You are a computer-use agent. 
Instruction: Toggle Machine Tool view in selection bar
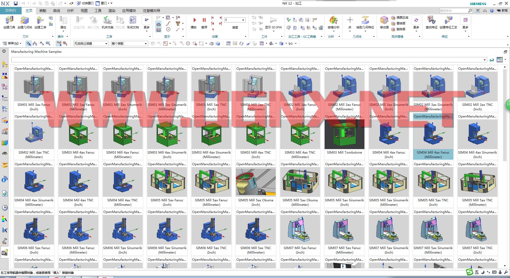35,44
